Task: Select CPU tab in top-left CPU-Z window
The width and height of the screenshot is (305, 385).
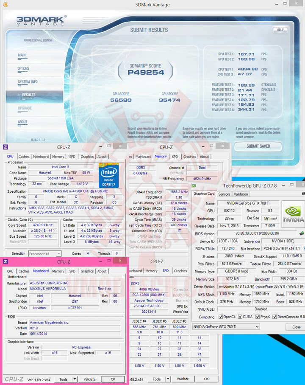Action: click(10, 156)
